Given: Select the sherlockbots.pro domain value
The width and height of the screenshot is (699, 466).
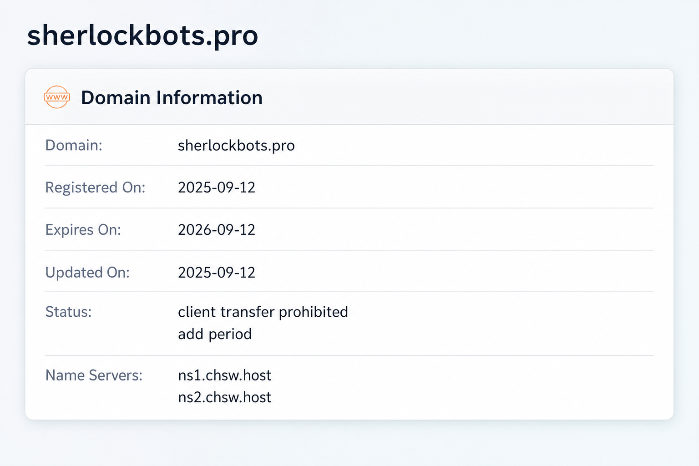Looking at the screenshot, I should pyautogui.click(x=236, y=146).
